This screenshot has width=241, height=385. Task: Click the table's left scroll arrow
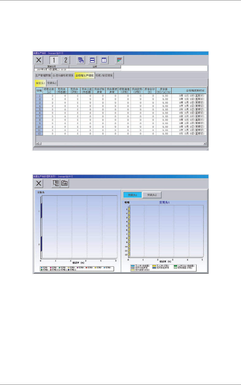tap(37, 144)
